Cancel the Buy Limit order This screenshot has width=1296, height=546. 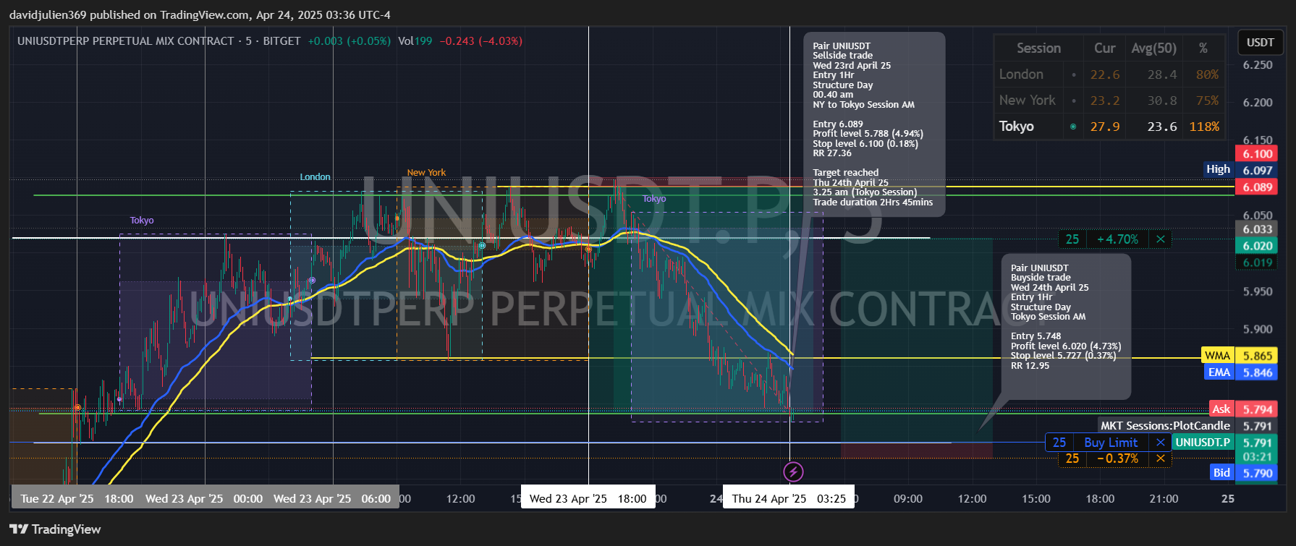pos(1160,443)
